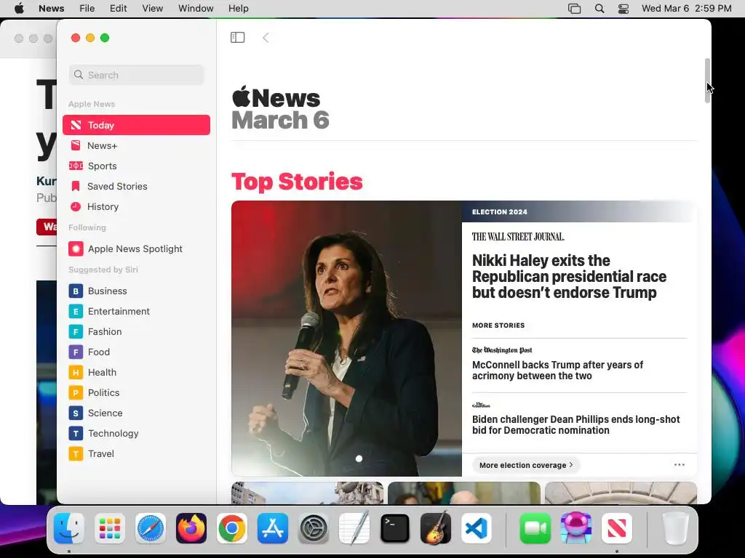Open the Dean Phillips ends bid story
Viewport: 745px width, 558px height.
tap(576, 424)
